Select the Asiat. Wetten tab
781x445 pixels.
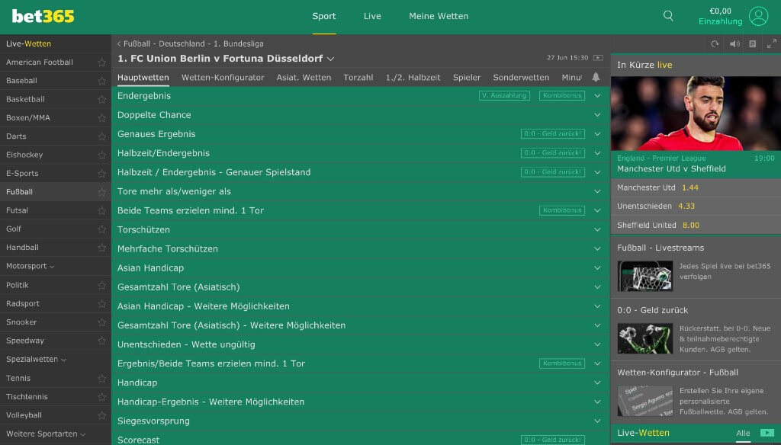304,77
